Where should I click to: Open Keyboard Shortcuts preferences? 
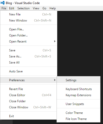[x=79, y=89]
